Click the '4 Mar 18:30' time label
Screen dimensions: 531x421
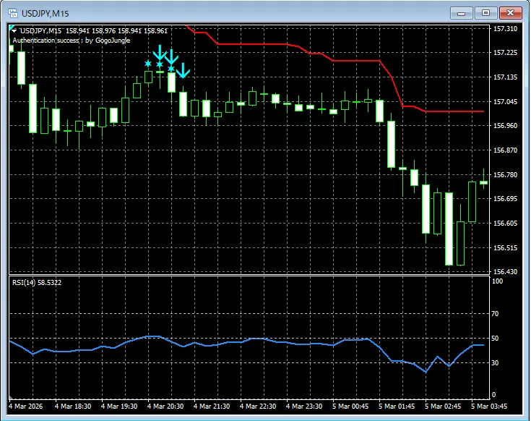click(x=73, y=406)
